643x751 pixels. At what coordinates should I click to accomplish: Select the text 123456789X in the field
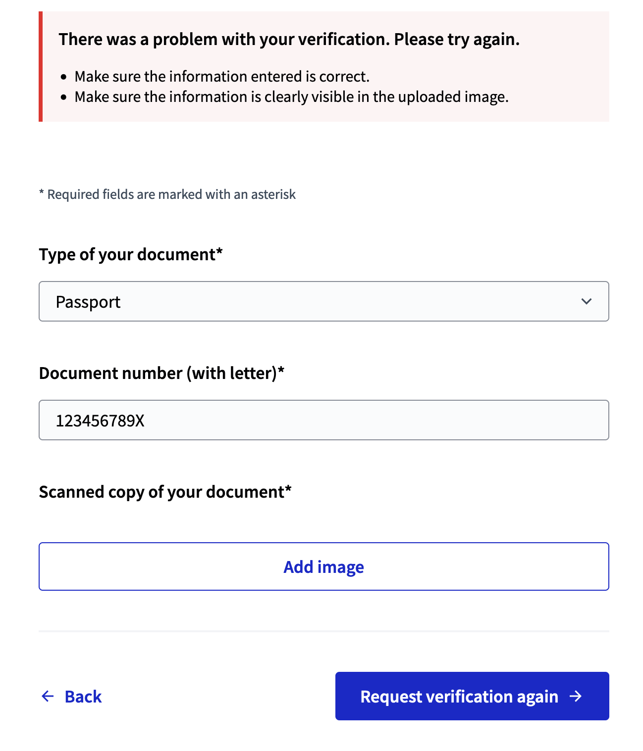[x=100, y=420]
